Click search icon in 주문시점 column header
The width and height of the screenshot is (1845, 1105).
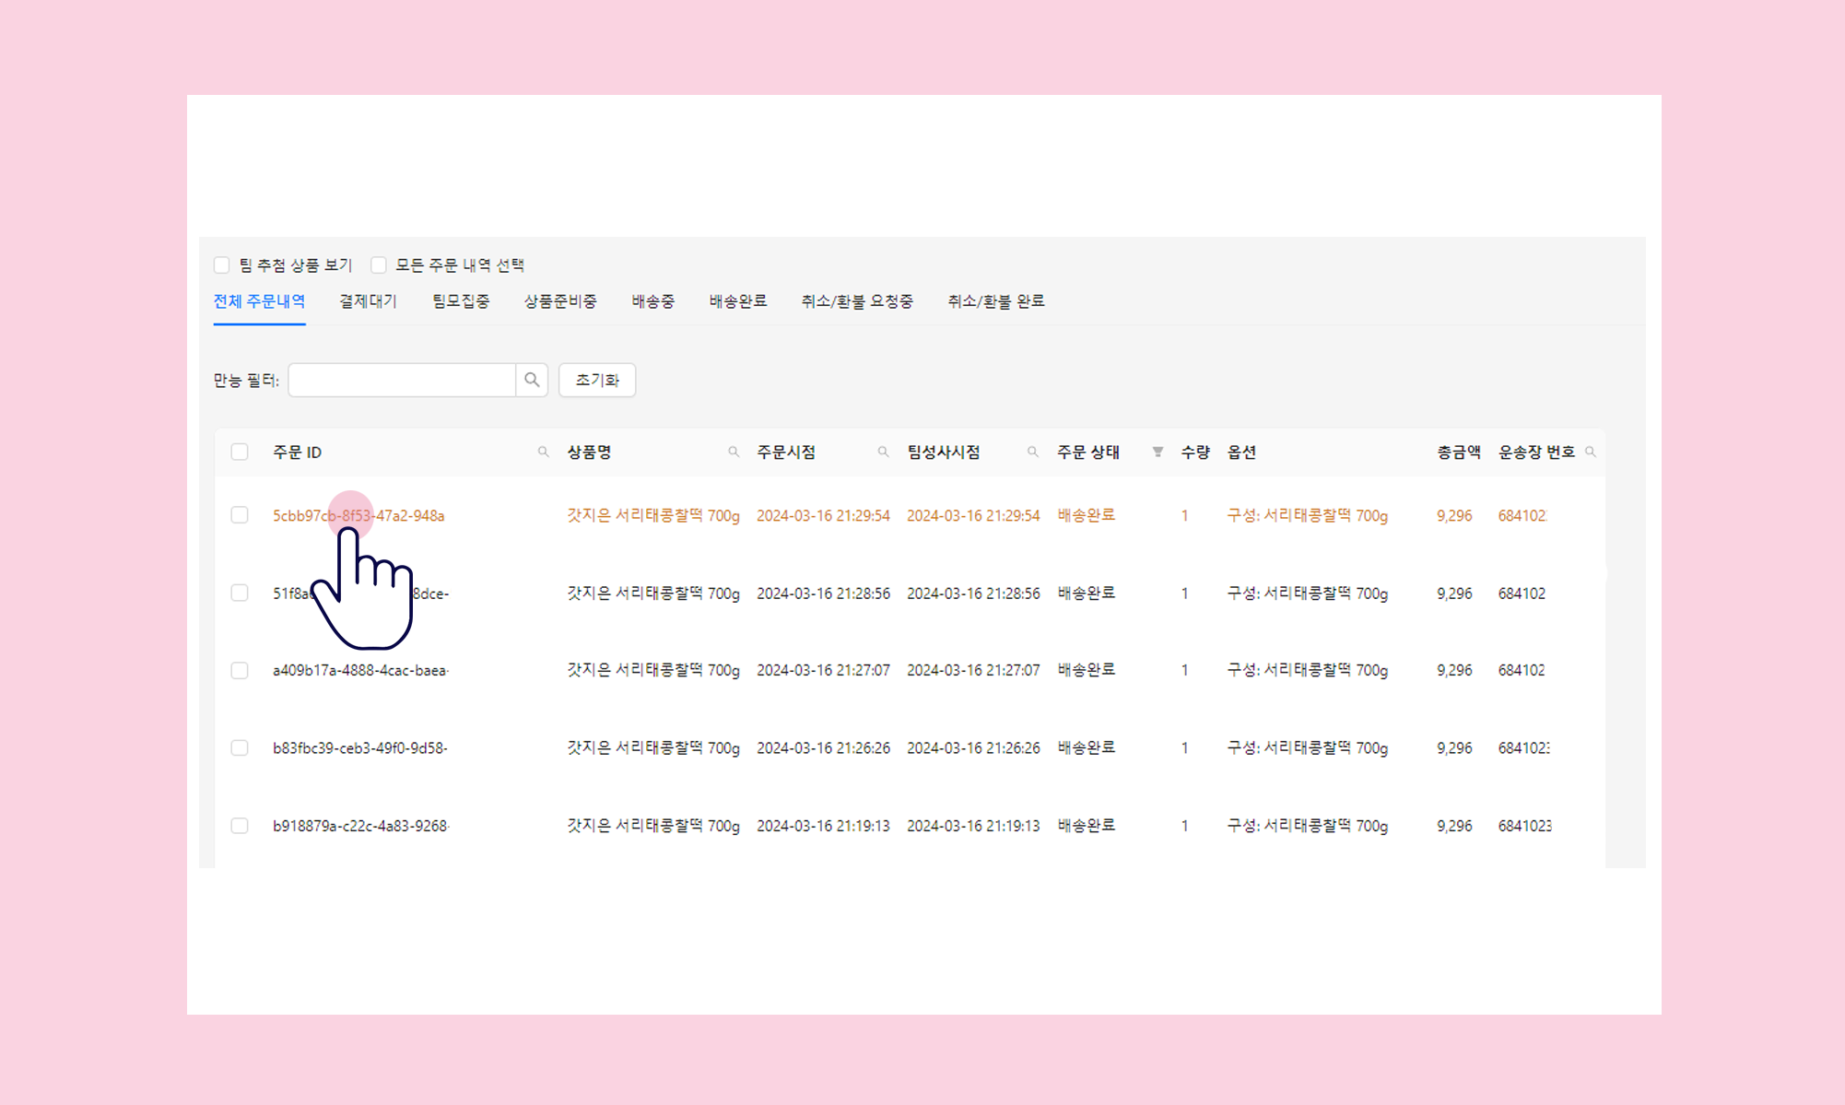[x=883, y=452]
